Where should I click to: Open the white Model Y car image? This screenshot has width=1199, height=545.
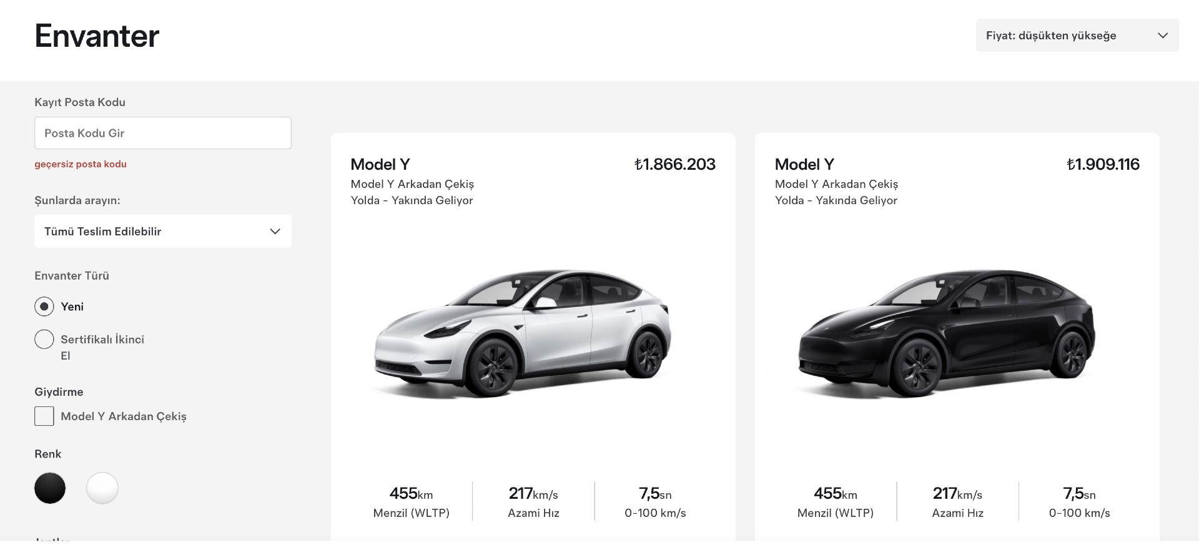tap(522, 333)
